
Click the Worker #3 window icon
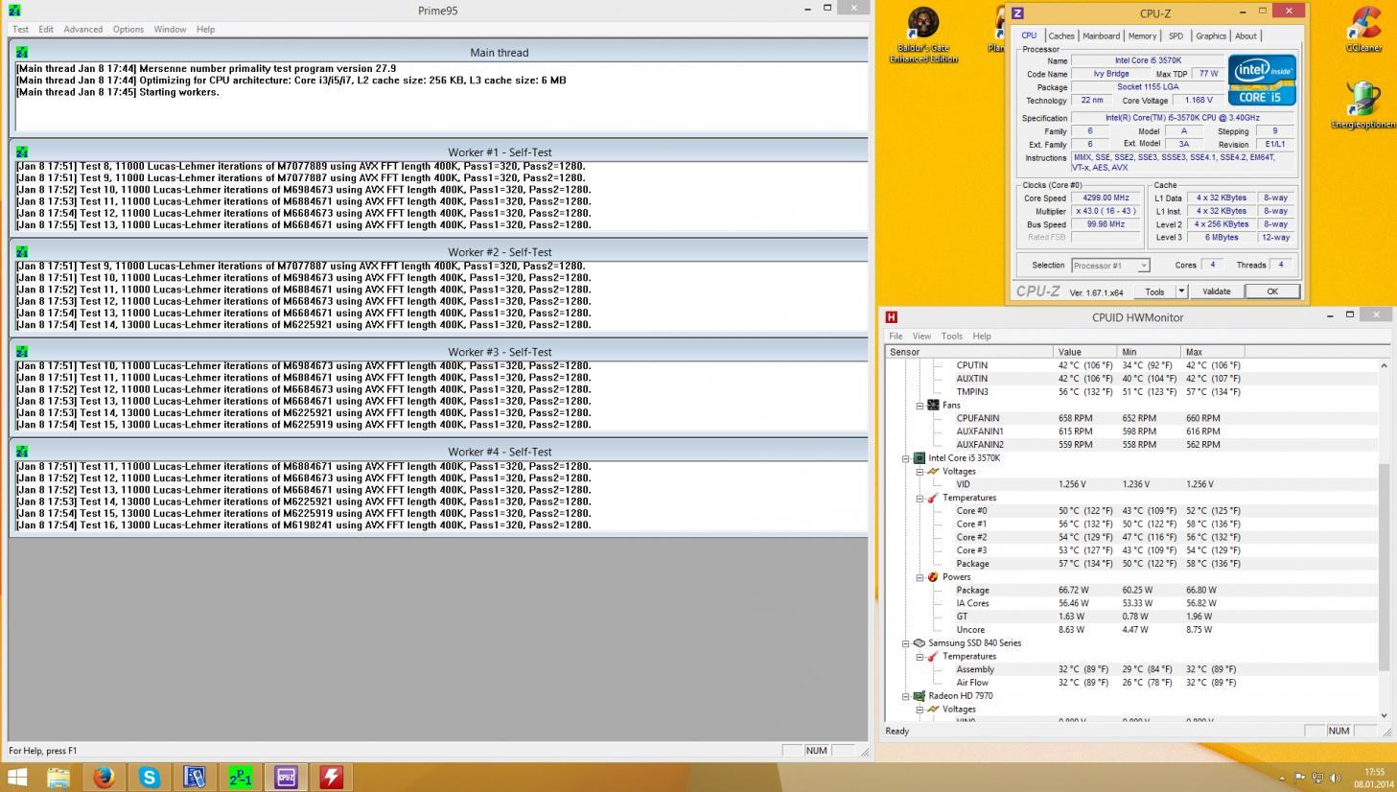tap(22, 351)
